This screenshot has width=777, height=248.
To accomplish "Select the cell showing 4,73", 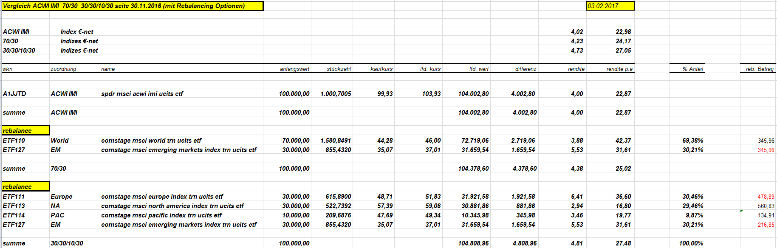I will (577, 51).
